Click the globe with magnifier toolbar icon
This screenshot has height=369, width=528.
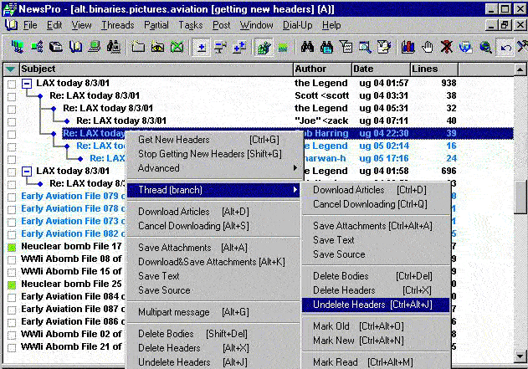coord(484,47)
